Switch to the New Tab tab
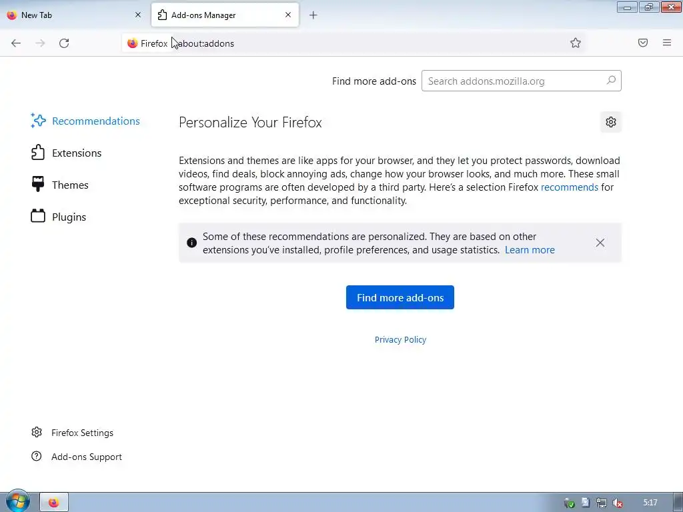Image resolution: width=683 pixels, height=512 pixels. (74, 15)
